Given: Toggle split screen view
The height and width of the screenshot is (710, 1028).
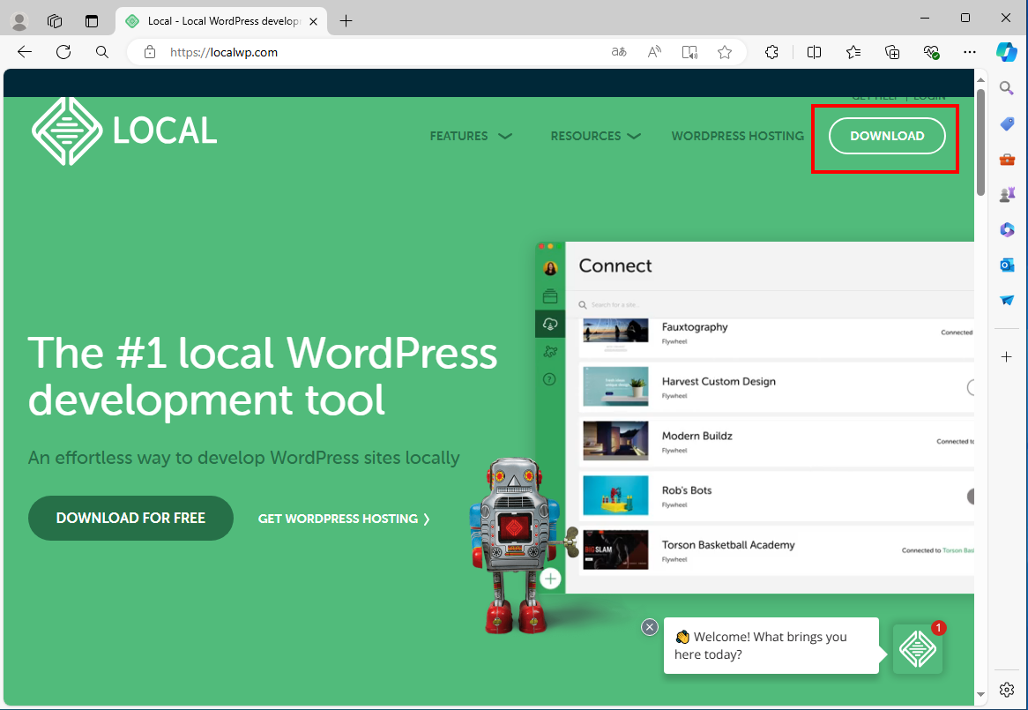Looking at the screenshot, I should pyautogui.click(x=814, y=52).
